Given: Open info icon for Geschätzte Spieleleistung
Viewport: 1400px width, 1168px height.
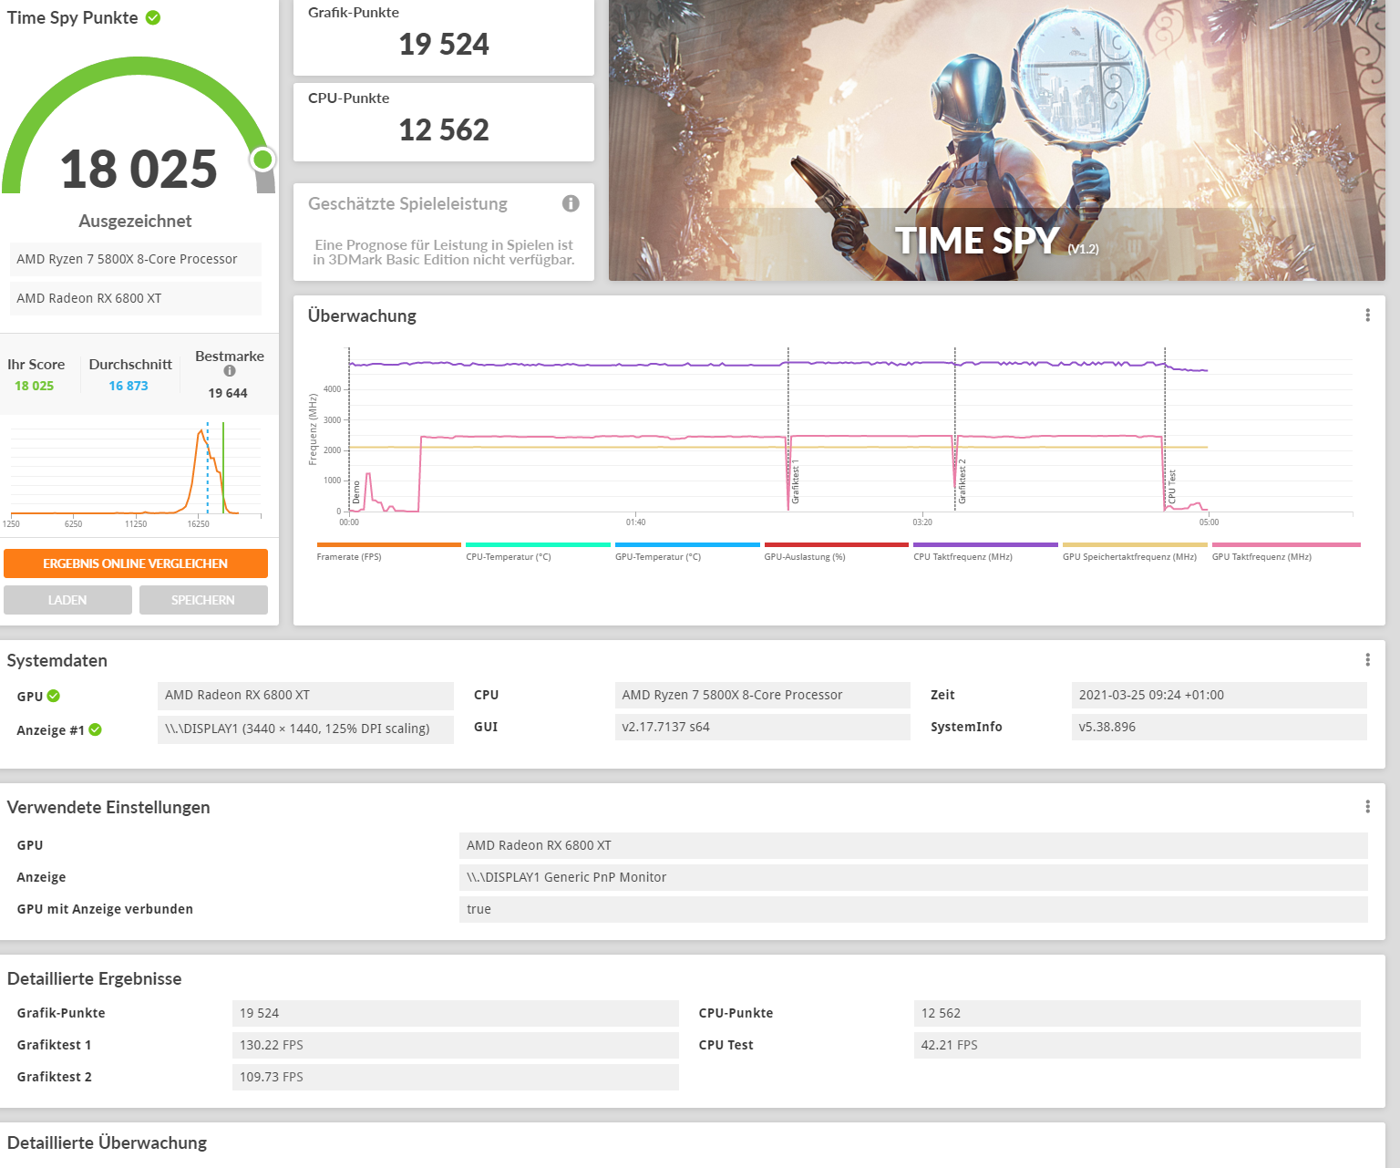Looking at the screenshot, I should click(x=571, y=203).
